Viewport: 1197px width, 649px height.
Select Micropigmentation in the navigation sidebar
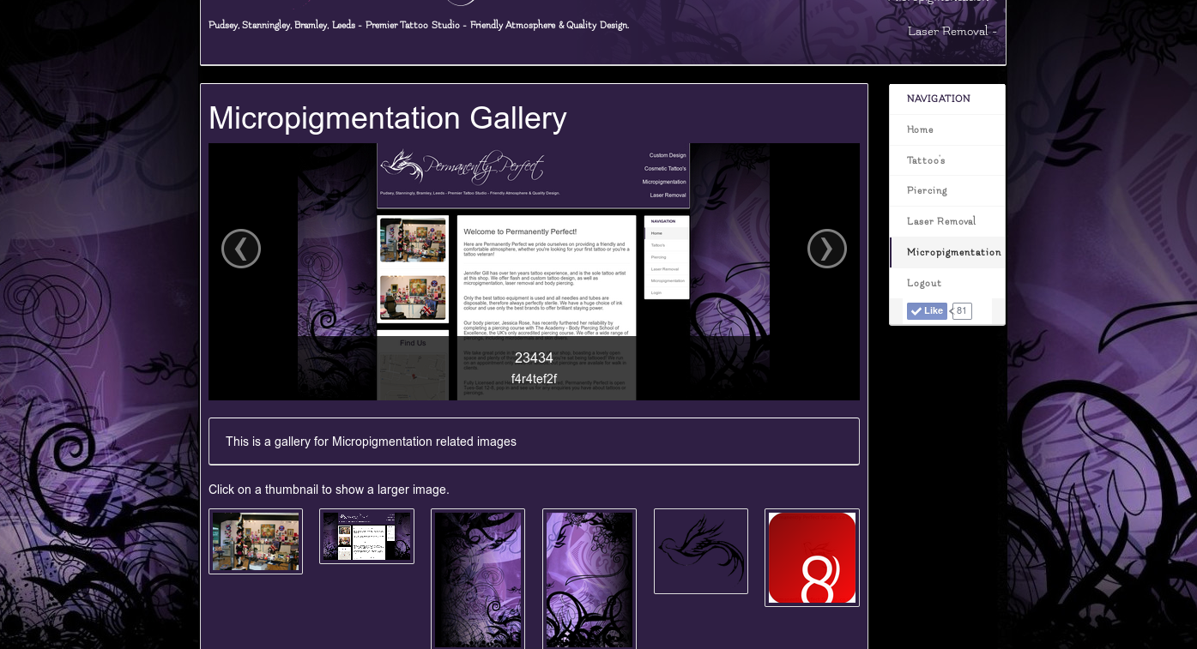pyautogui.click(x=953, y=252)
